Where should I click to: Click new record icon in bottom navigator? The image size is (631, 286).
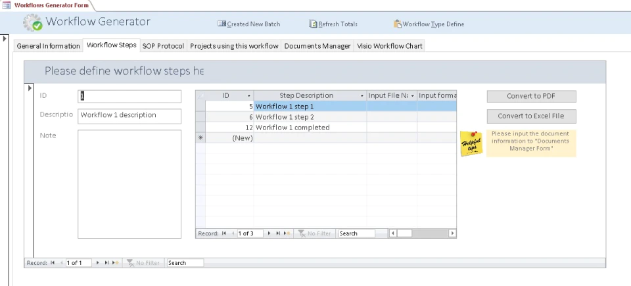(x=116, y=262)
